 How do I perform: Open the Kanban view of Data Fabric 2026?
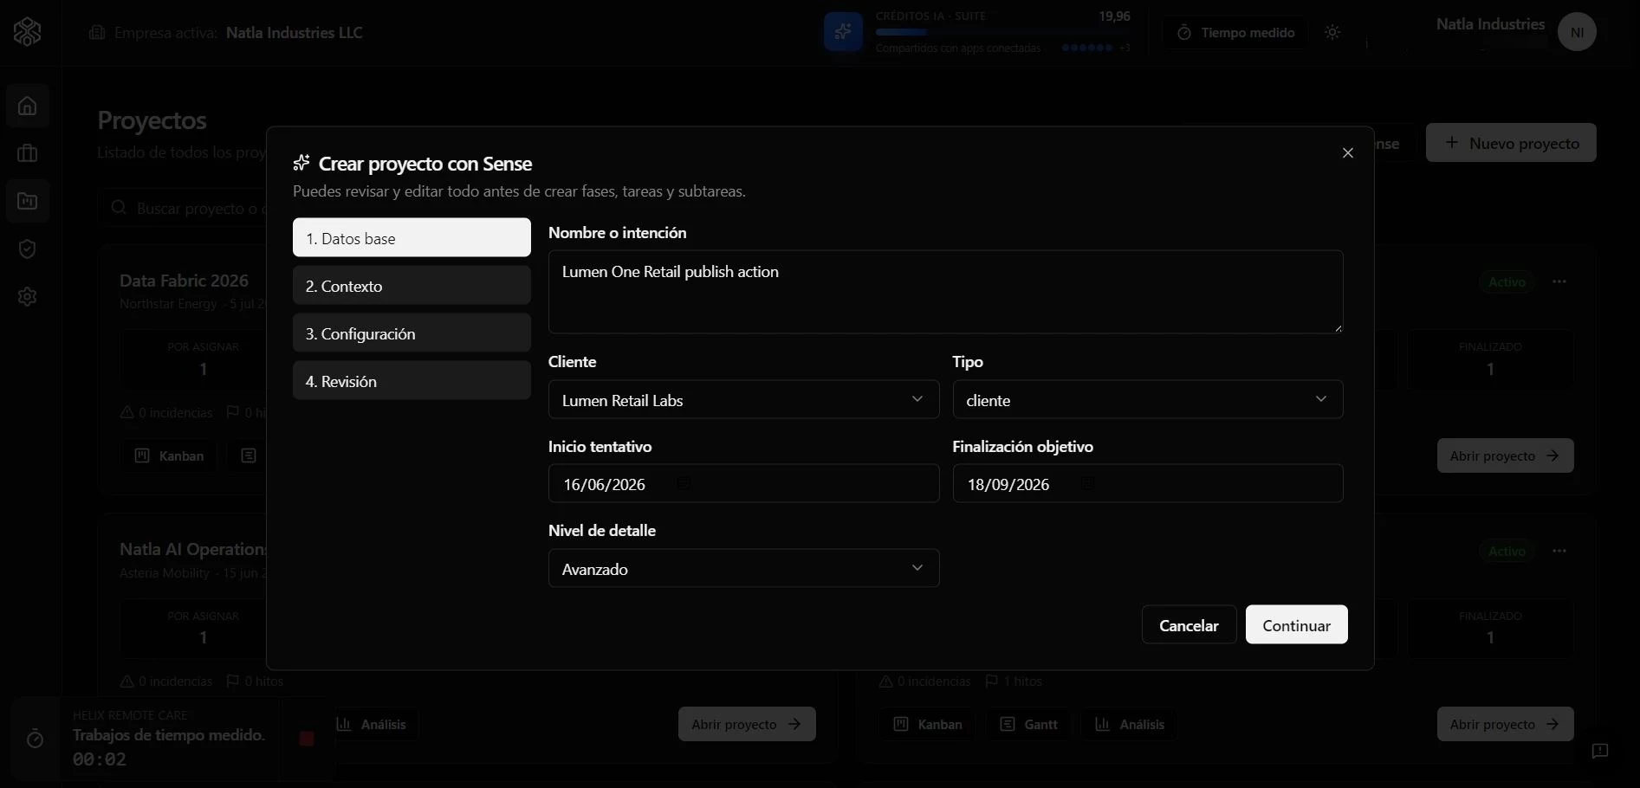click(x=169, y=455)
